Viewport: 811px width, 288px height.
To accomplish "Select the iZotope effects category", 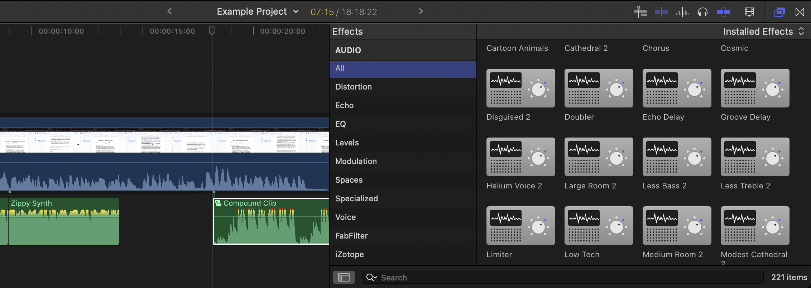I will click(403, 254).
